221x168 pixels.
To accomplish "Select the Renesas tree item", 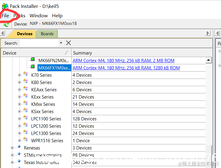I will [32, 148].
